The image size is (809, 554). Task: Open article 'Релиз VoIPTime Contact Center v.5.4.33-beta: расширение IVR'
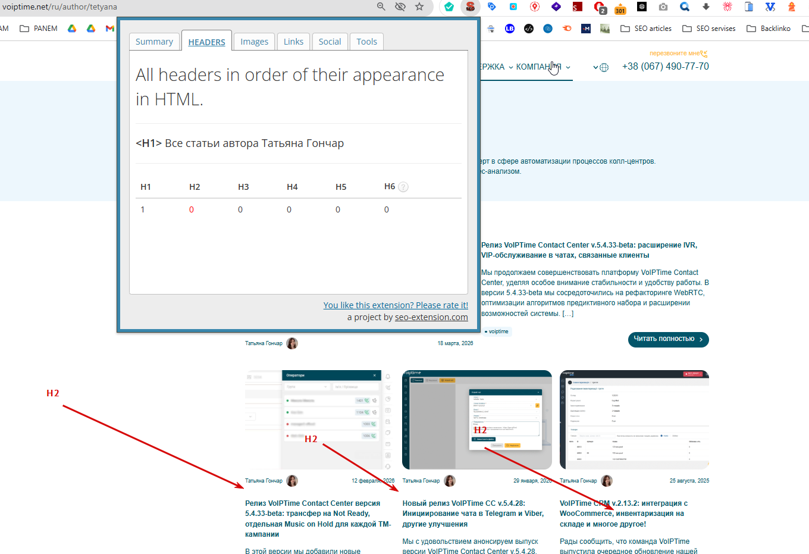(x=589, y=250)
